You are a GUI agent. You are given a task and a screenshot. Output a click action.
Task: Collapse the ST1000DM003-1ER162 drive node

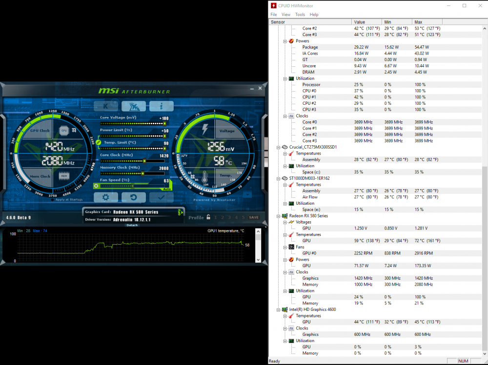point(279,178)
